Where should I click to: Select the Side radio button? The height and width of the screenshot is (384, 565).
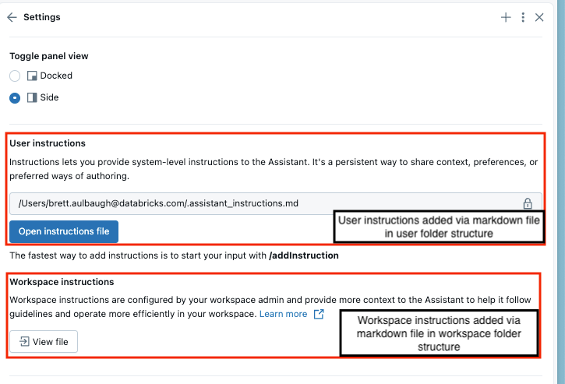(x=15, y=98)
